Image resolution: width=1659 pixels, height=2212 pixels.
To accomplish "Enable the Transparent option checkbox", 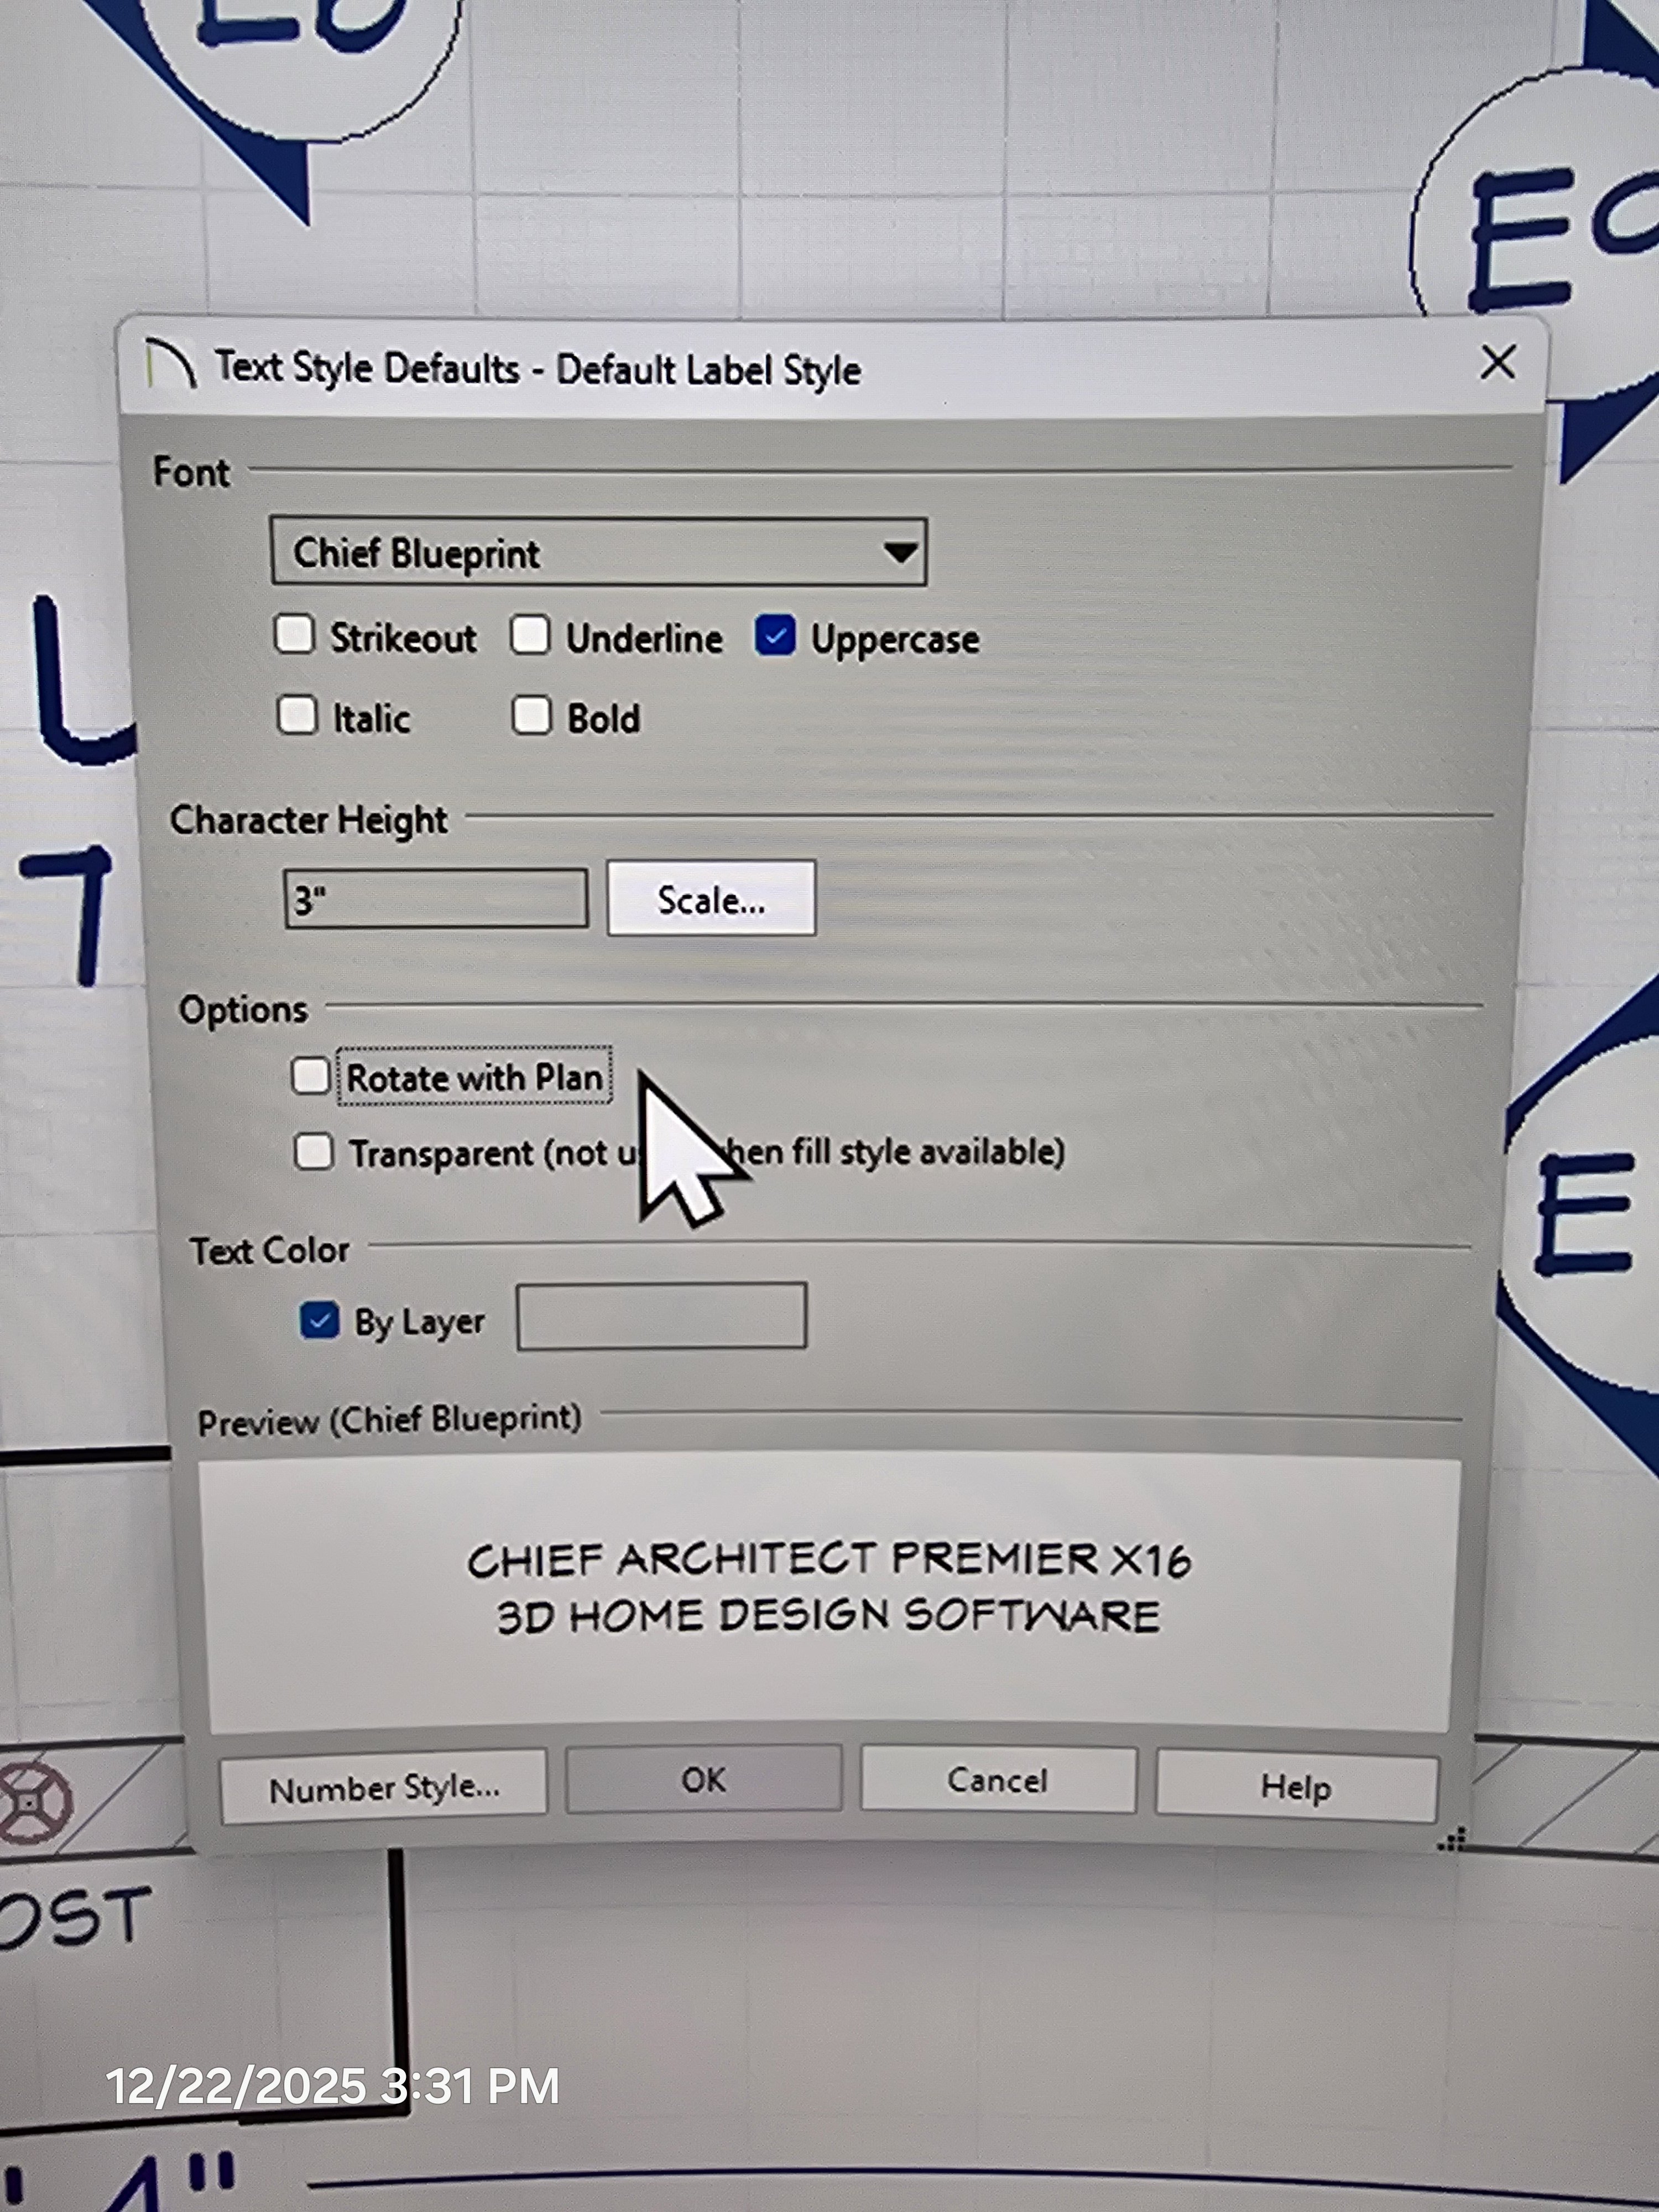I will (314, 1152).
